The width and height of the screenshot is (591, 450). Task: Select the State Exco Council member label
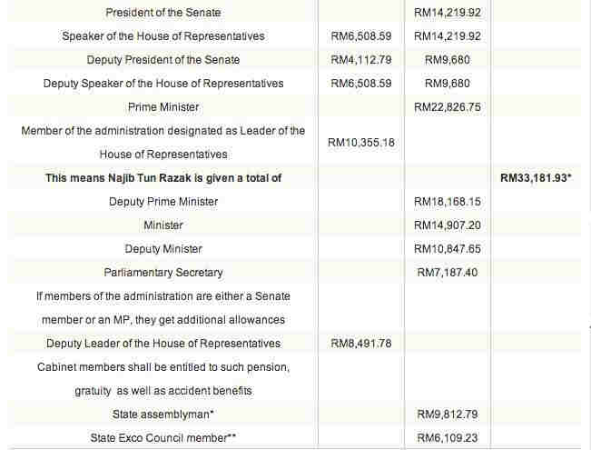163,438
